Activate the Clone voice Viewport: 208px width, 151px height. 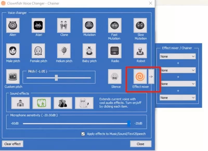click(x=63, y=26)
